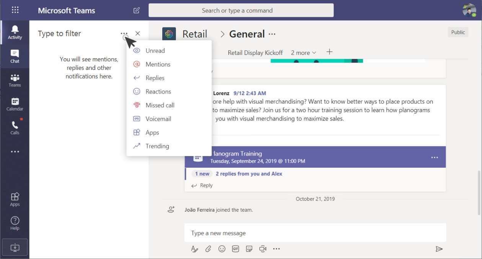Screen dimensions: 482x259
Task: Filter activity by Apps
Action: (169, 132)
